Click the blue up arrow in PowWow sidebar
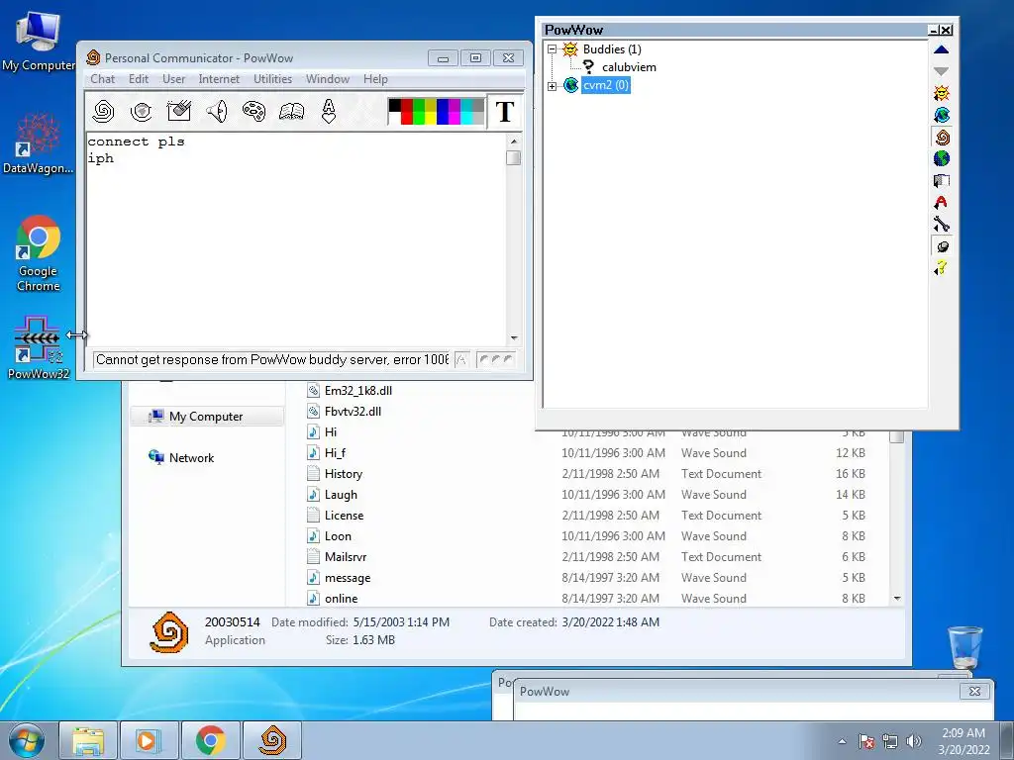Image resolution: width=1014 pixels, height=760 pixels. coord(941,49)
